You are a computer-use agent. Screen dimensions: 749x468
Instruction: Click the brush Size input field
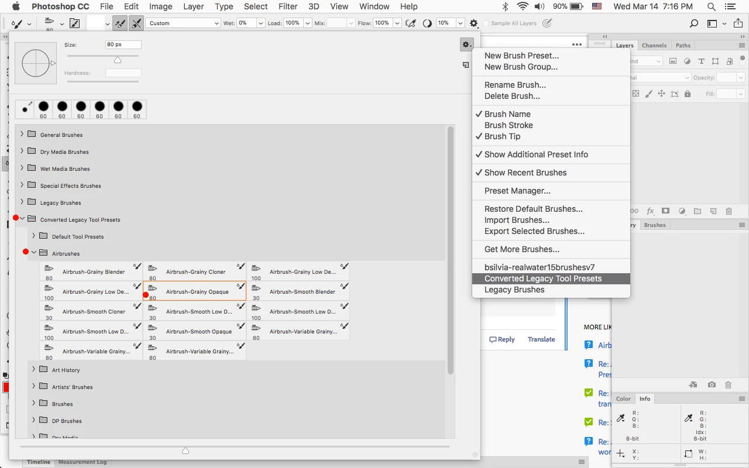pyautogui.click(x=123, y=44)
